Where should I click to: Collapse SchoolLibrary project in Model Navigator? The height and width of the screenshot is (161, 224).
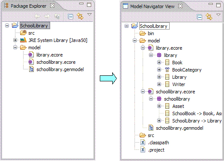tap(126, 26)
